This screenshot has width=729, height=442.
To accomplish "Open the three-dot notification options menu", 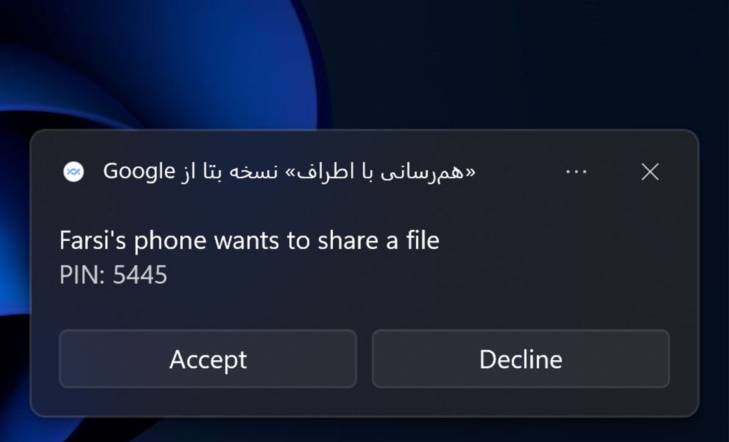I will click(x=576, y=172).
